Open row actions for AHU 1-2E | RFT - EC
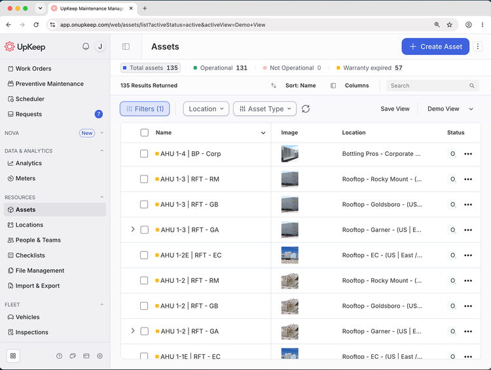491x370 pixels. [468, 255]
